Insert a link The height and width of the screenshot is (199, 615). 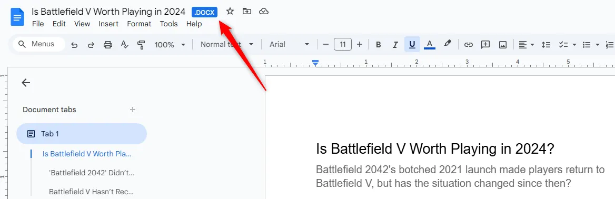[x=468, y=45]
